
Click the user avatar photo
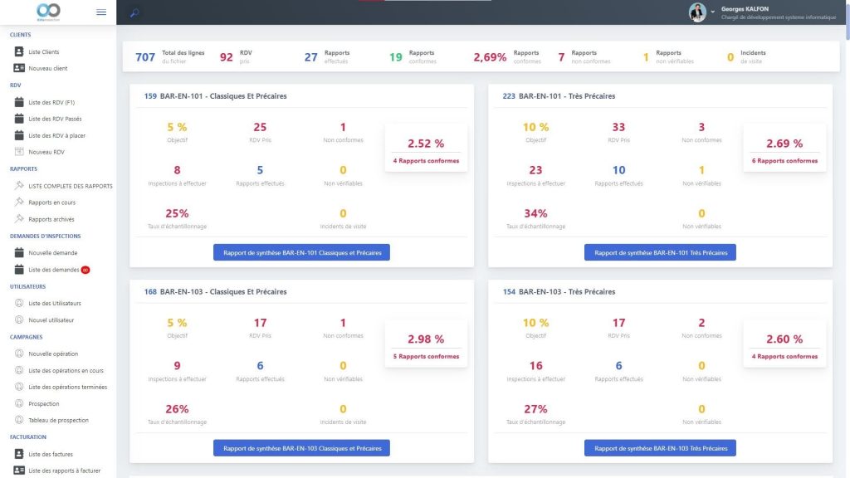click(697, 12)
